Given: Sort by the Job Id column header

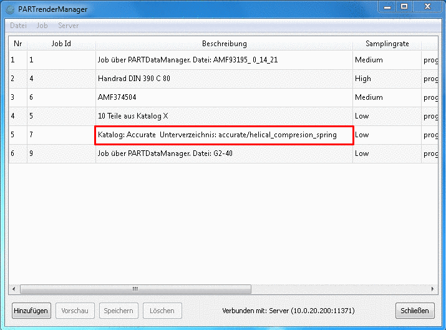Looking at the screenshot, I should coord(61,44).
